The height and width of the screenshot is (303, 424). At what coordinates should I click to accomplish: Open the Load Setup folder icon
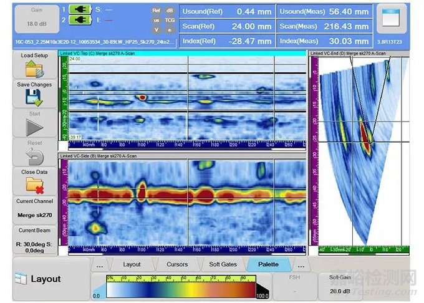tap(34, 69)
